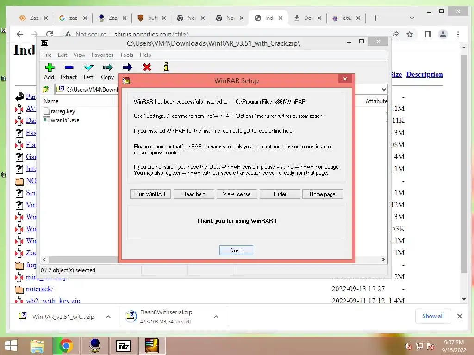Screen dimensions: 474x355
Task: Click the Chrome taskbar icon
Action: (x=66, y=346)
